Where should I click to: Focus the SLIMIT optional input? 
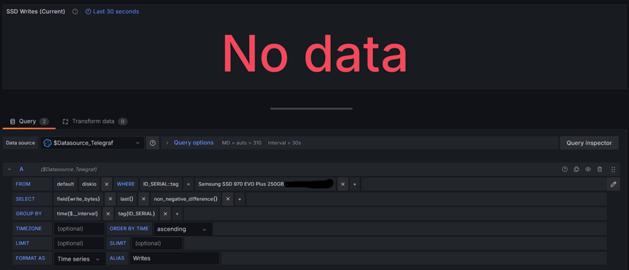click(x=157, y=244)
